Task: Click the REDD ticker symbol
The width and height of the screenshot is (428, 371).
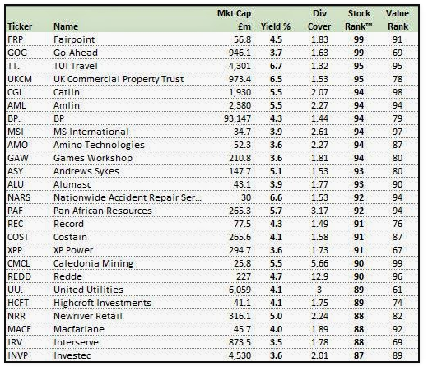Action: point(19,276)
